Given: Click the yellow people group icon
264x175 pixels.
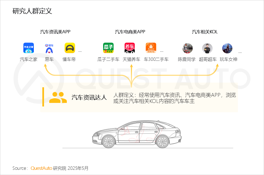Looking at the screenshot, I should (58, 97).
